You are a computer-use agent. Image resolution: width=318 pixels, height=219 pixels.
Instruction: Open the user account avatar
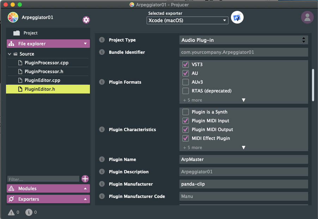307,17
